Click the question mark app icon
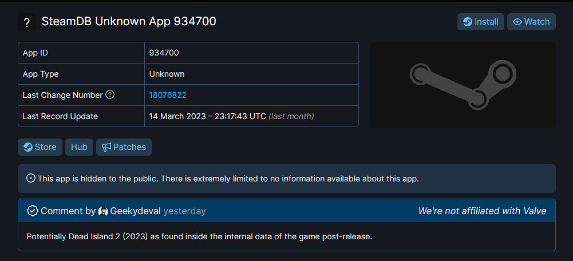This screenshot has width=573, height=261. 27,22
